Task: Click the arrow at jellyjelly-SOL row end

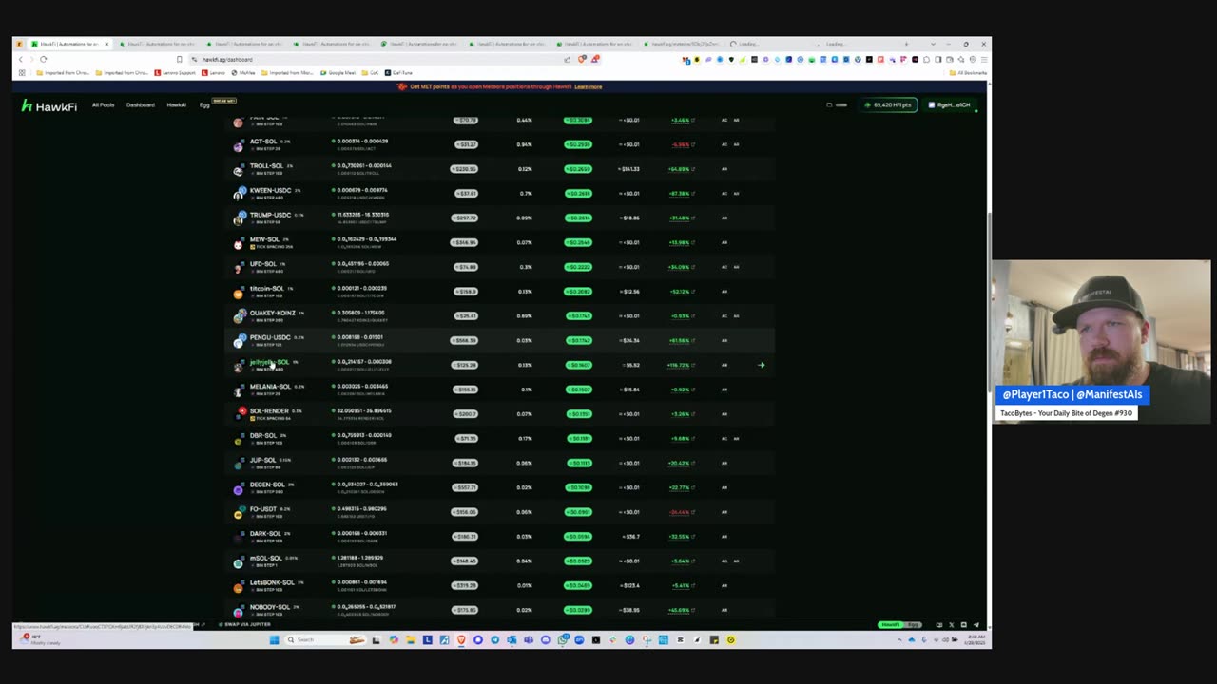Action: (761, 365)
